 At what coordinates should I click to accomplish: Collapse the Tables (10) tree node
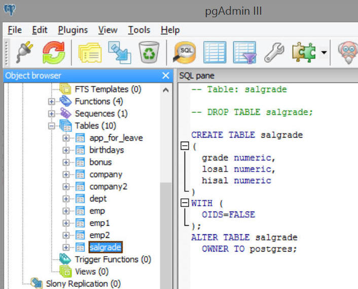click(x=52, y=126)
